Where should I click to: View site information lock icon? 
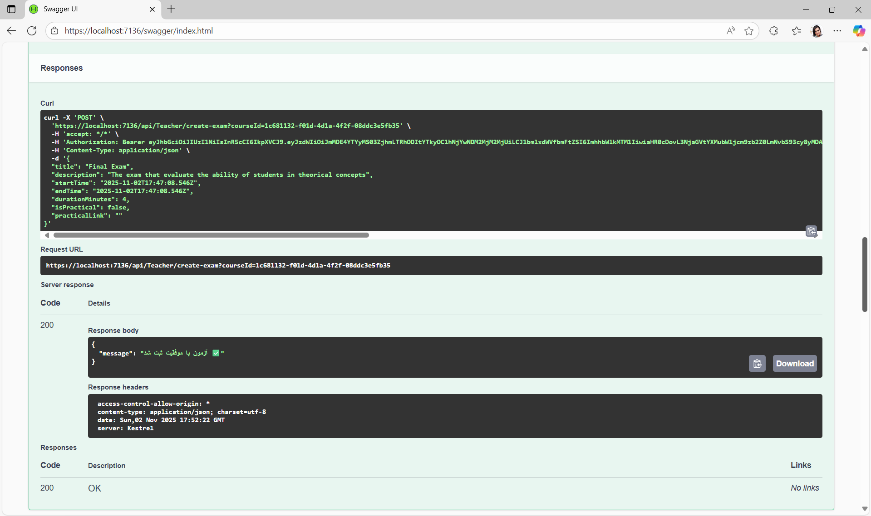point(54,31)
